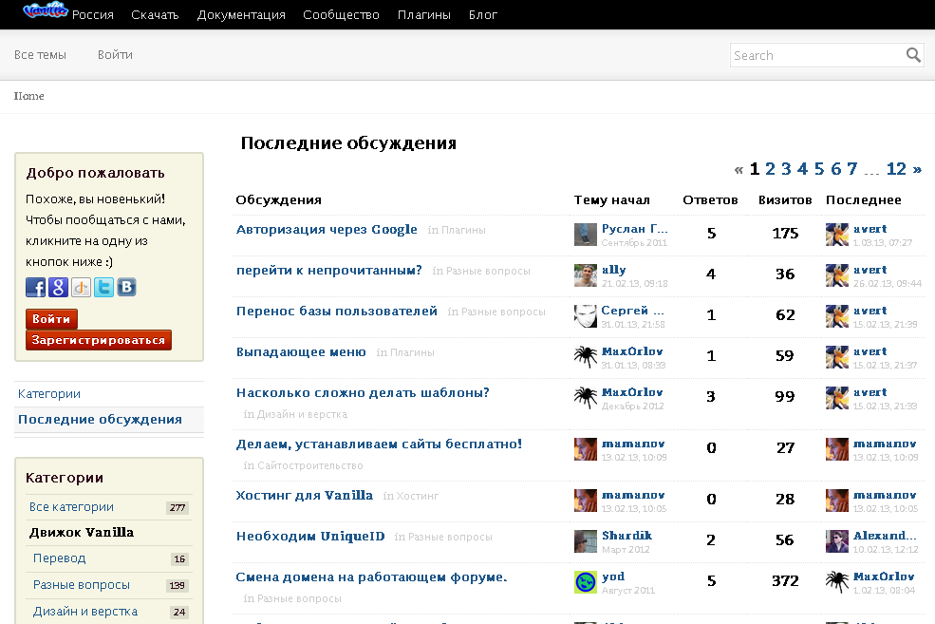
Task: Click Зарегистрироваться button
Action: 99,340
